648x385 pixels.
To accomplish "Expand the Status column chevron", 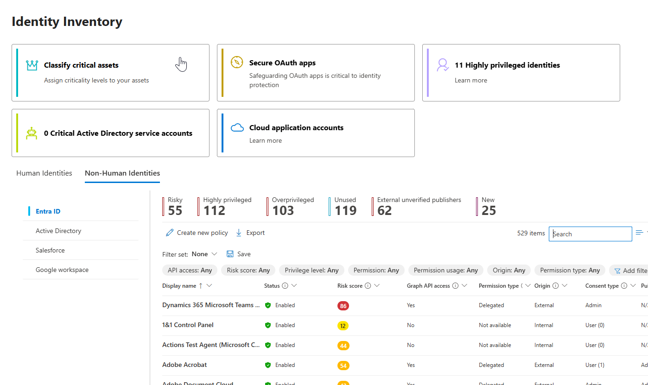I will [x=294, y=286].
